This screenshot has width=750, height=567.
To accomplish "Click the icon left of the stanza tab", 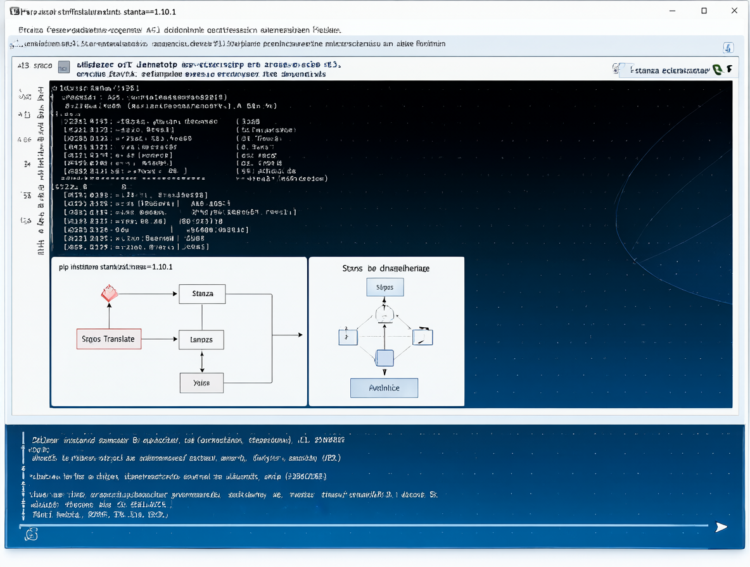I will pos(616,69).
